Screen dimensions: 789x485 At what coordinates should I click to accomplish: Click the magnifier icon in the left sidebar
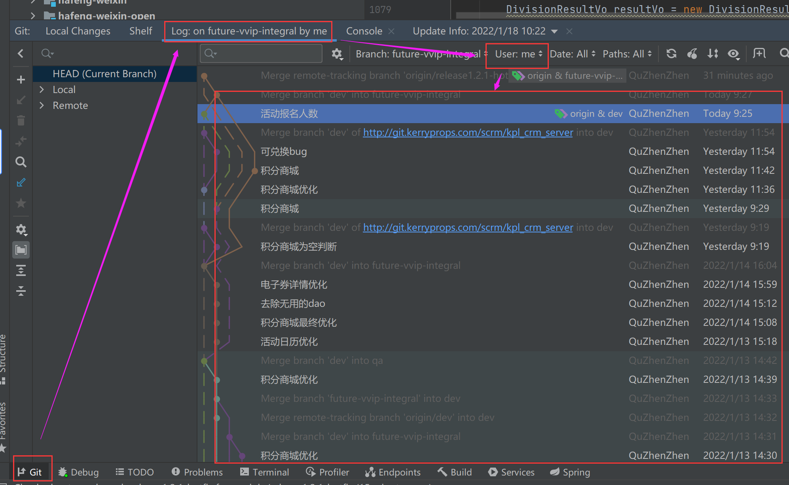pos(21,162)
